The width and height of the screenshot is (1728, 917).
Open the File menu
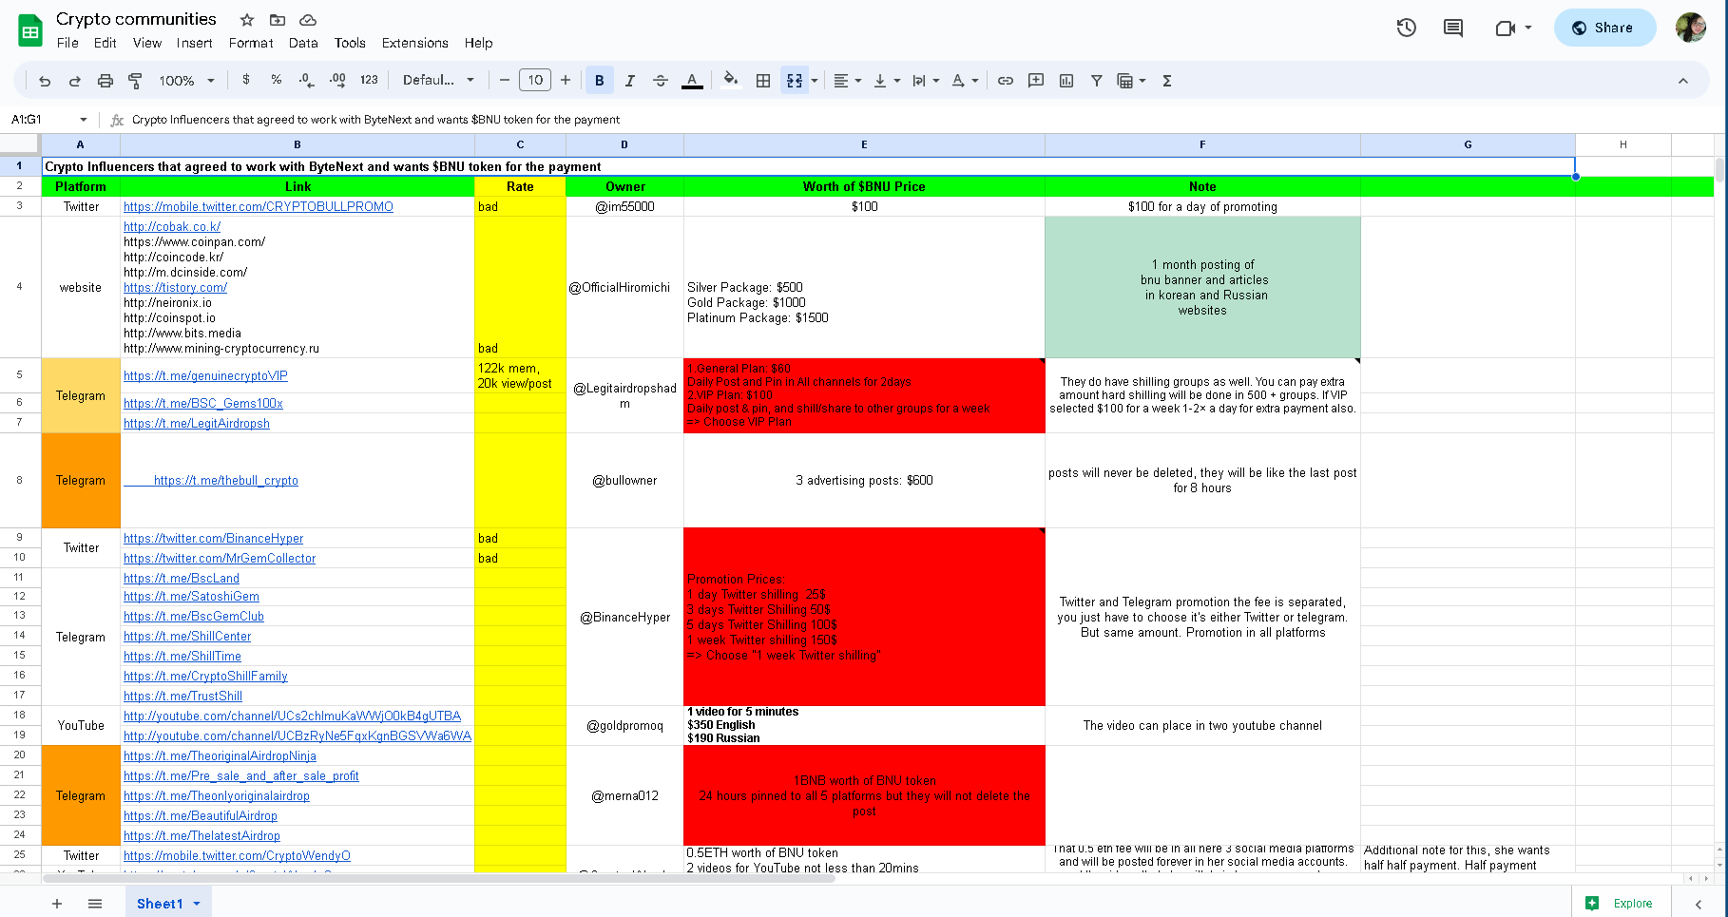pos(67,43)
